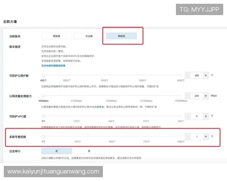The width and height of the screenshot is (227, 181).
Task: Click the 200 Mbps bandwidth input field
Action: [x=197, y=96]
